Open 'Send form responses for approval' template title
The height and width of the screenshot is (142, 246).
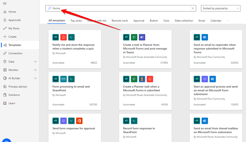pyautogui.click(x=74, y=128)
